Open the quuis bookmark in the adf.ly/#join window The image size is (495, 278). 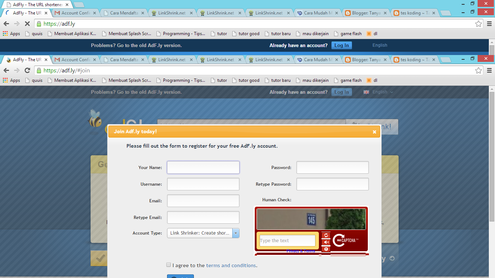[34, 80]
